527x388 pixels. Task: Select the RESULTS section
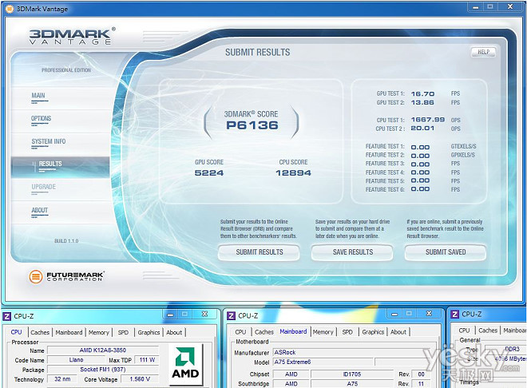[60, 166]
